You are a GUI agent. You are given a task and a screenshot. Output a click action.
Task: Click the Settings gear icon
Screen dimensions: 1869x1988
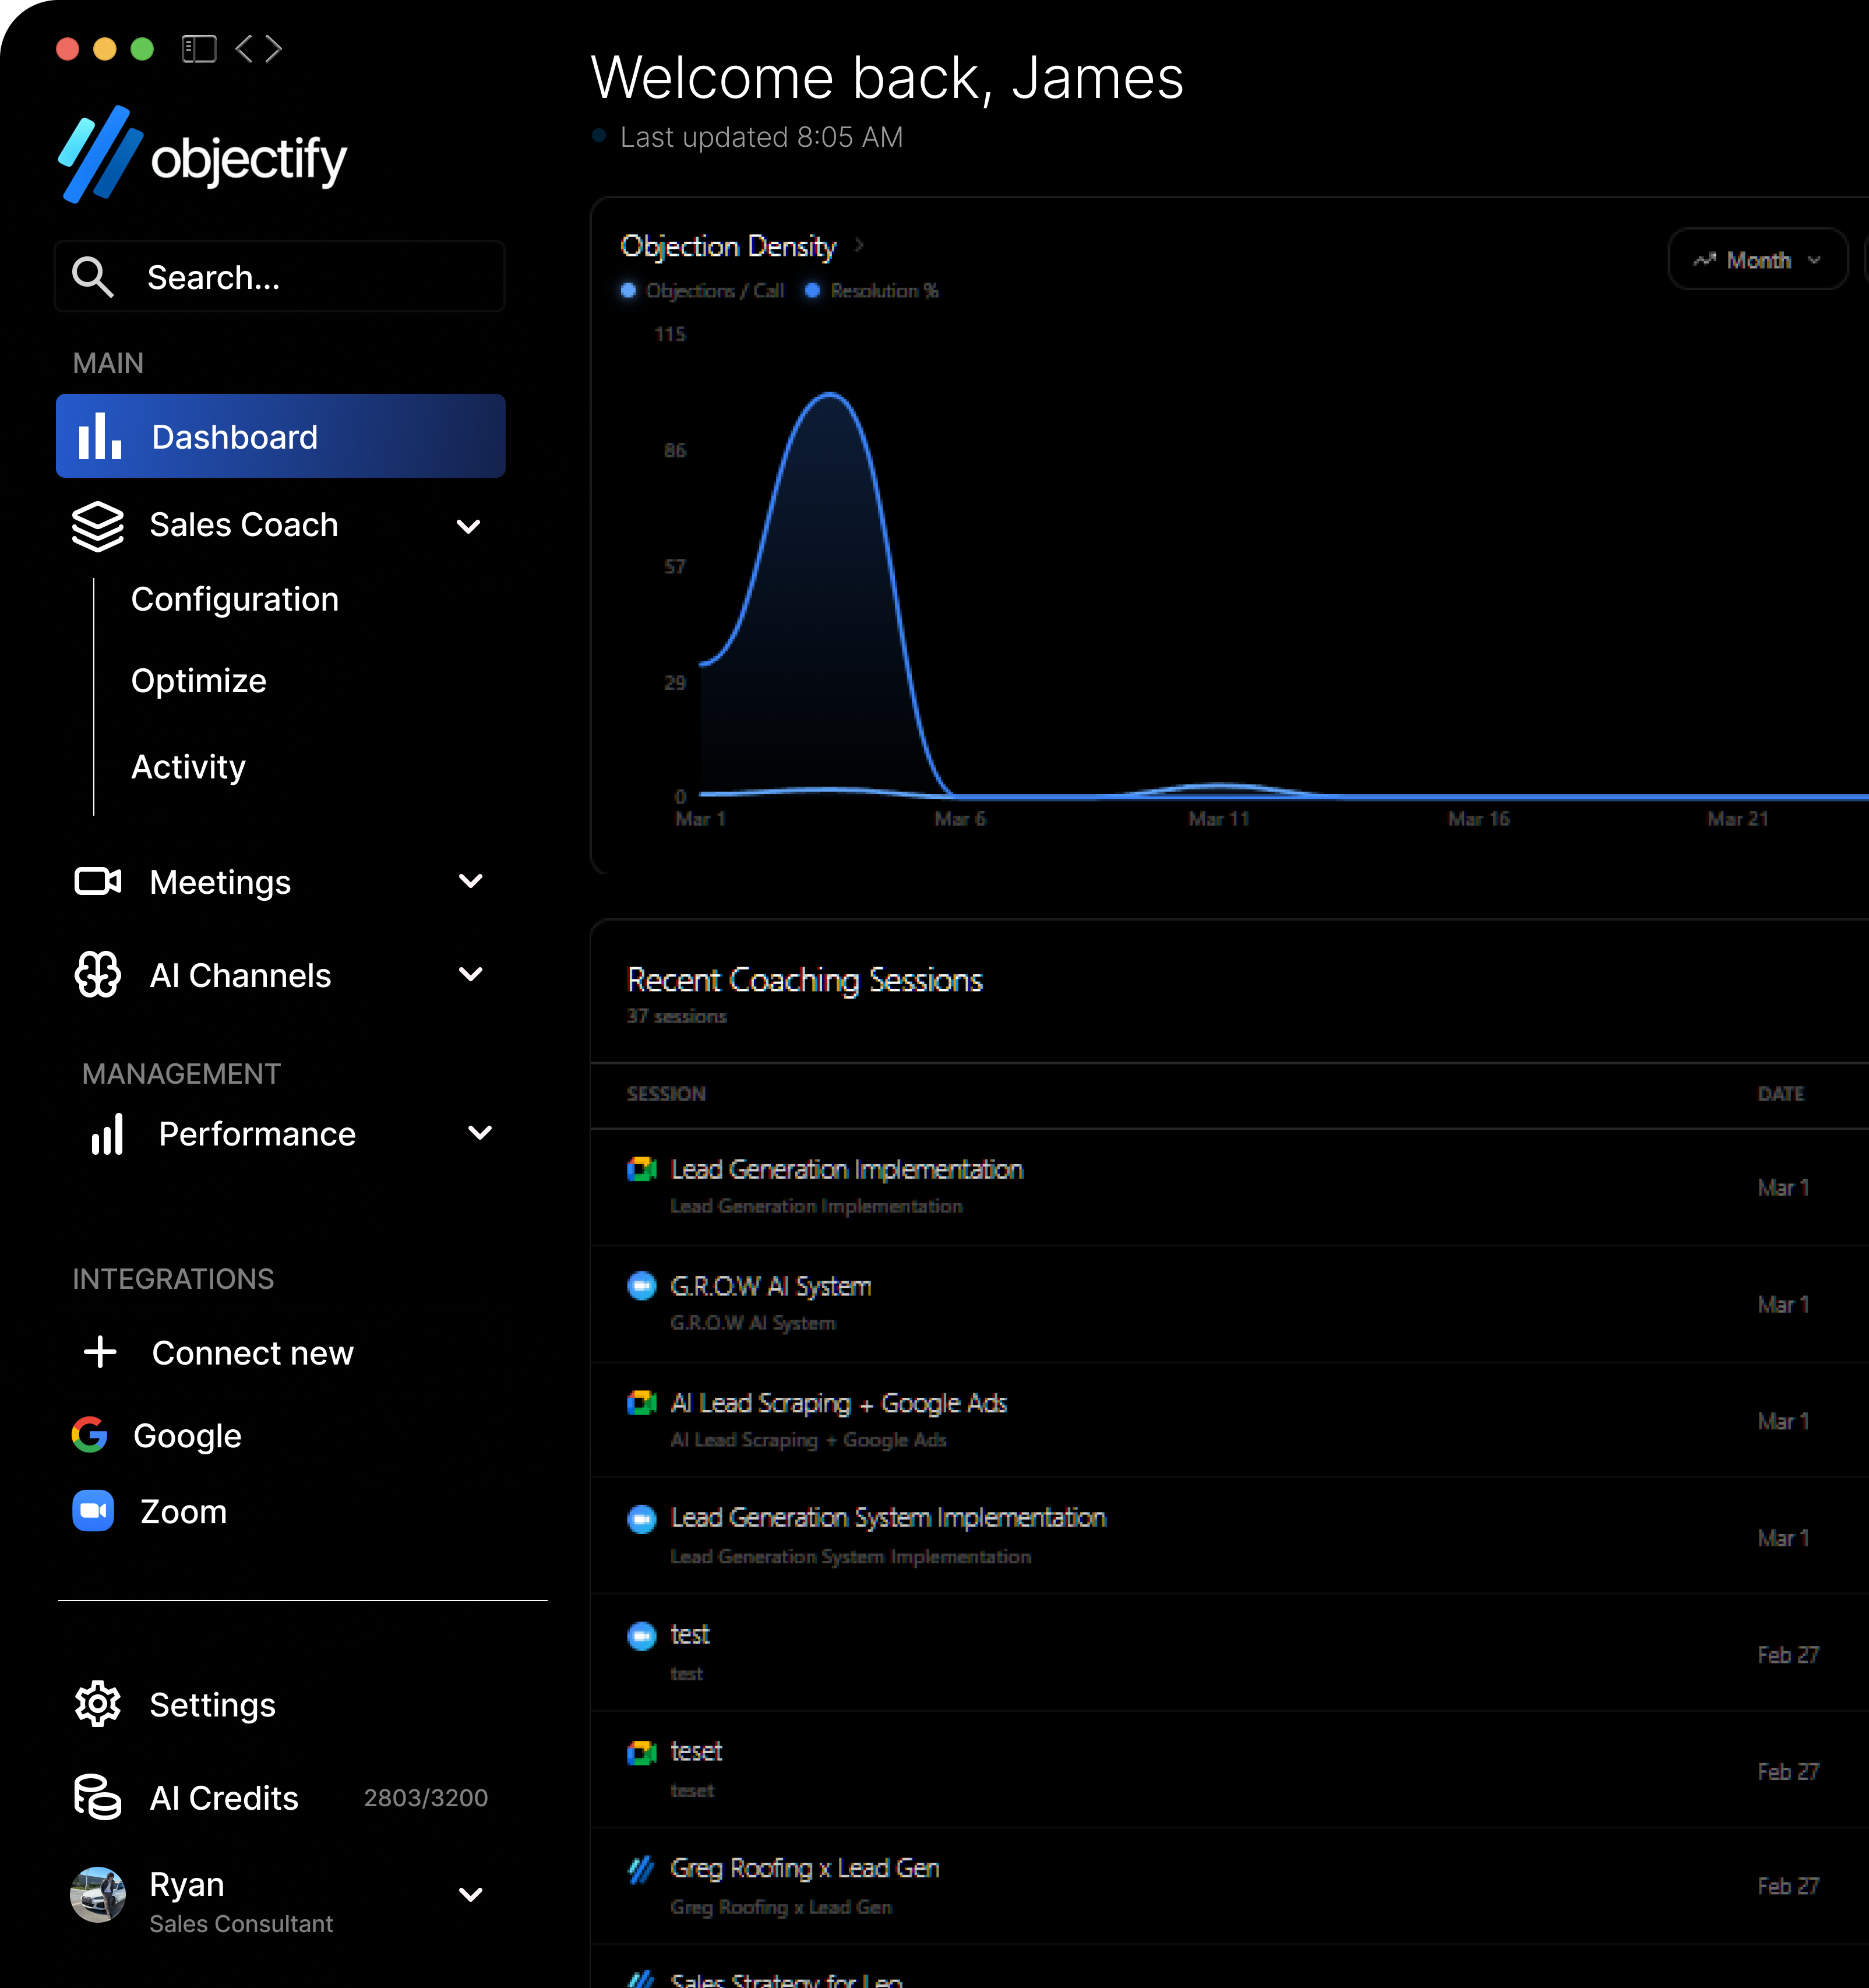click(98, 1704)
